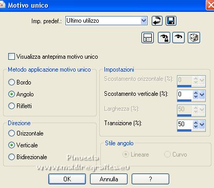
Task: Choose the Bidirezionale direction option
Action: click(x=11, y=157)
